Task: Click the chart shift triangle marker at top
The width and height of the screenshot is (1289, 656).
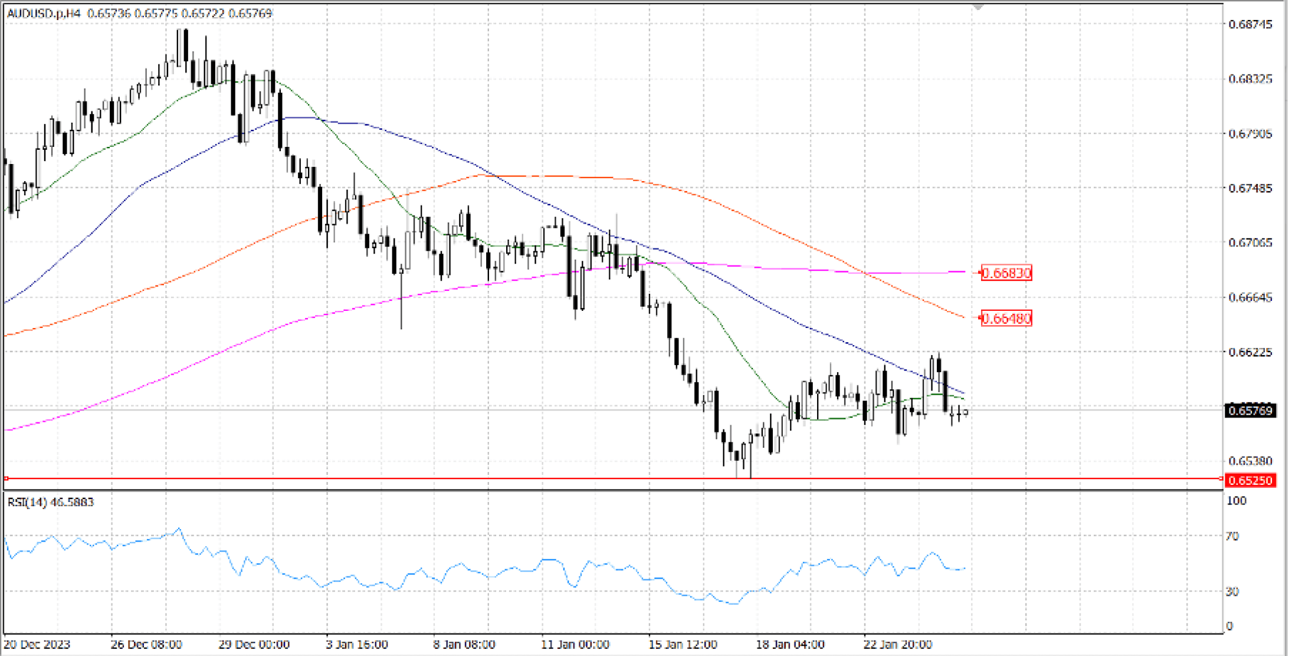Action: click(978, 7)
